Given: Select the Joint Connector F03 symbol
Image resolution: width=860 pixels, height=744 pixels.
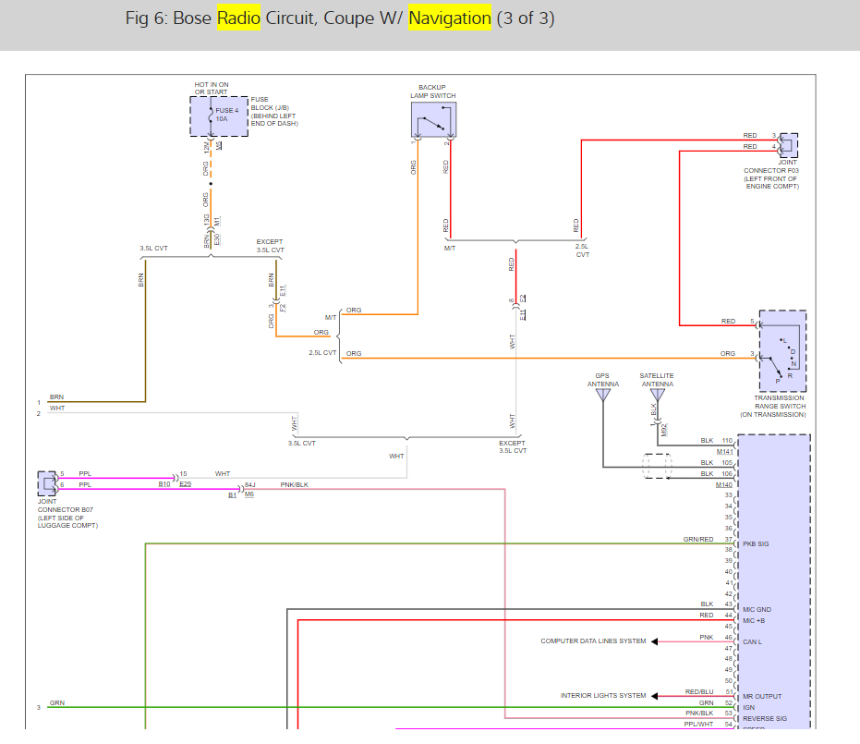Looking at the screenshot, I should 788,145.
